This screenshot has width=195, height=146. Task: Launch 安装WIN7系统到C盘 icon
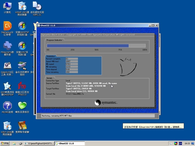click(22, 48)
